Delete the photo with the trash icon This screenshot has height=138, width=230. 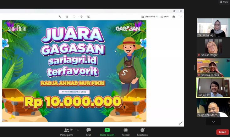pyautogui.click(x=67, y=17)
